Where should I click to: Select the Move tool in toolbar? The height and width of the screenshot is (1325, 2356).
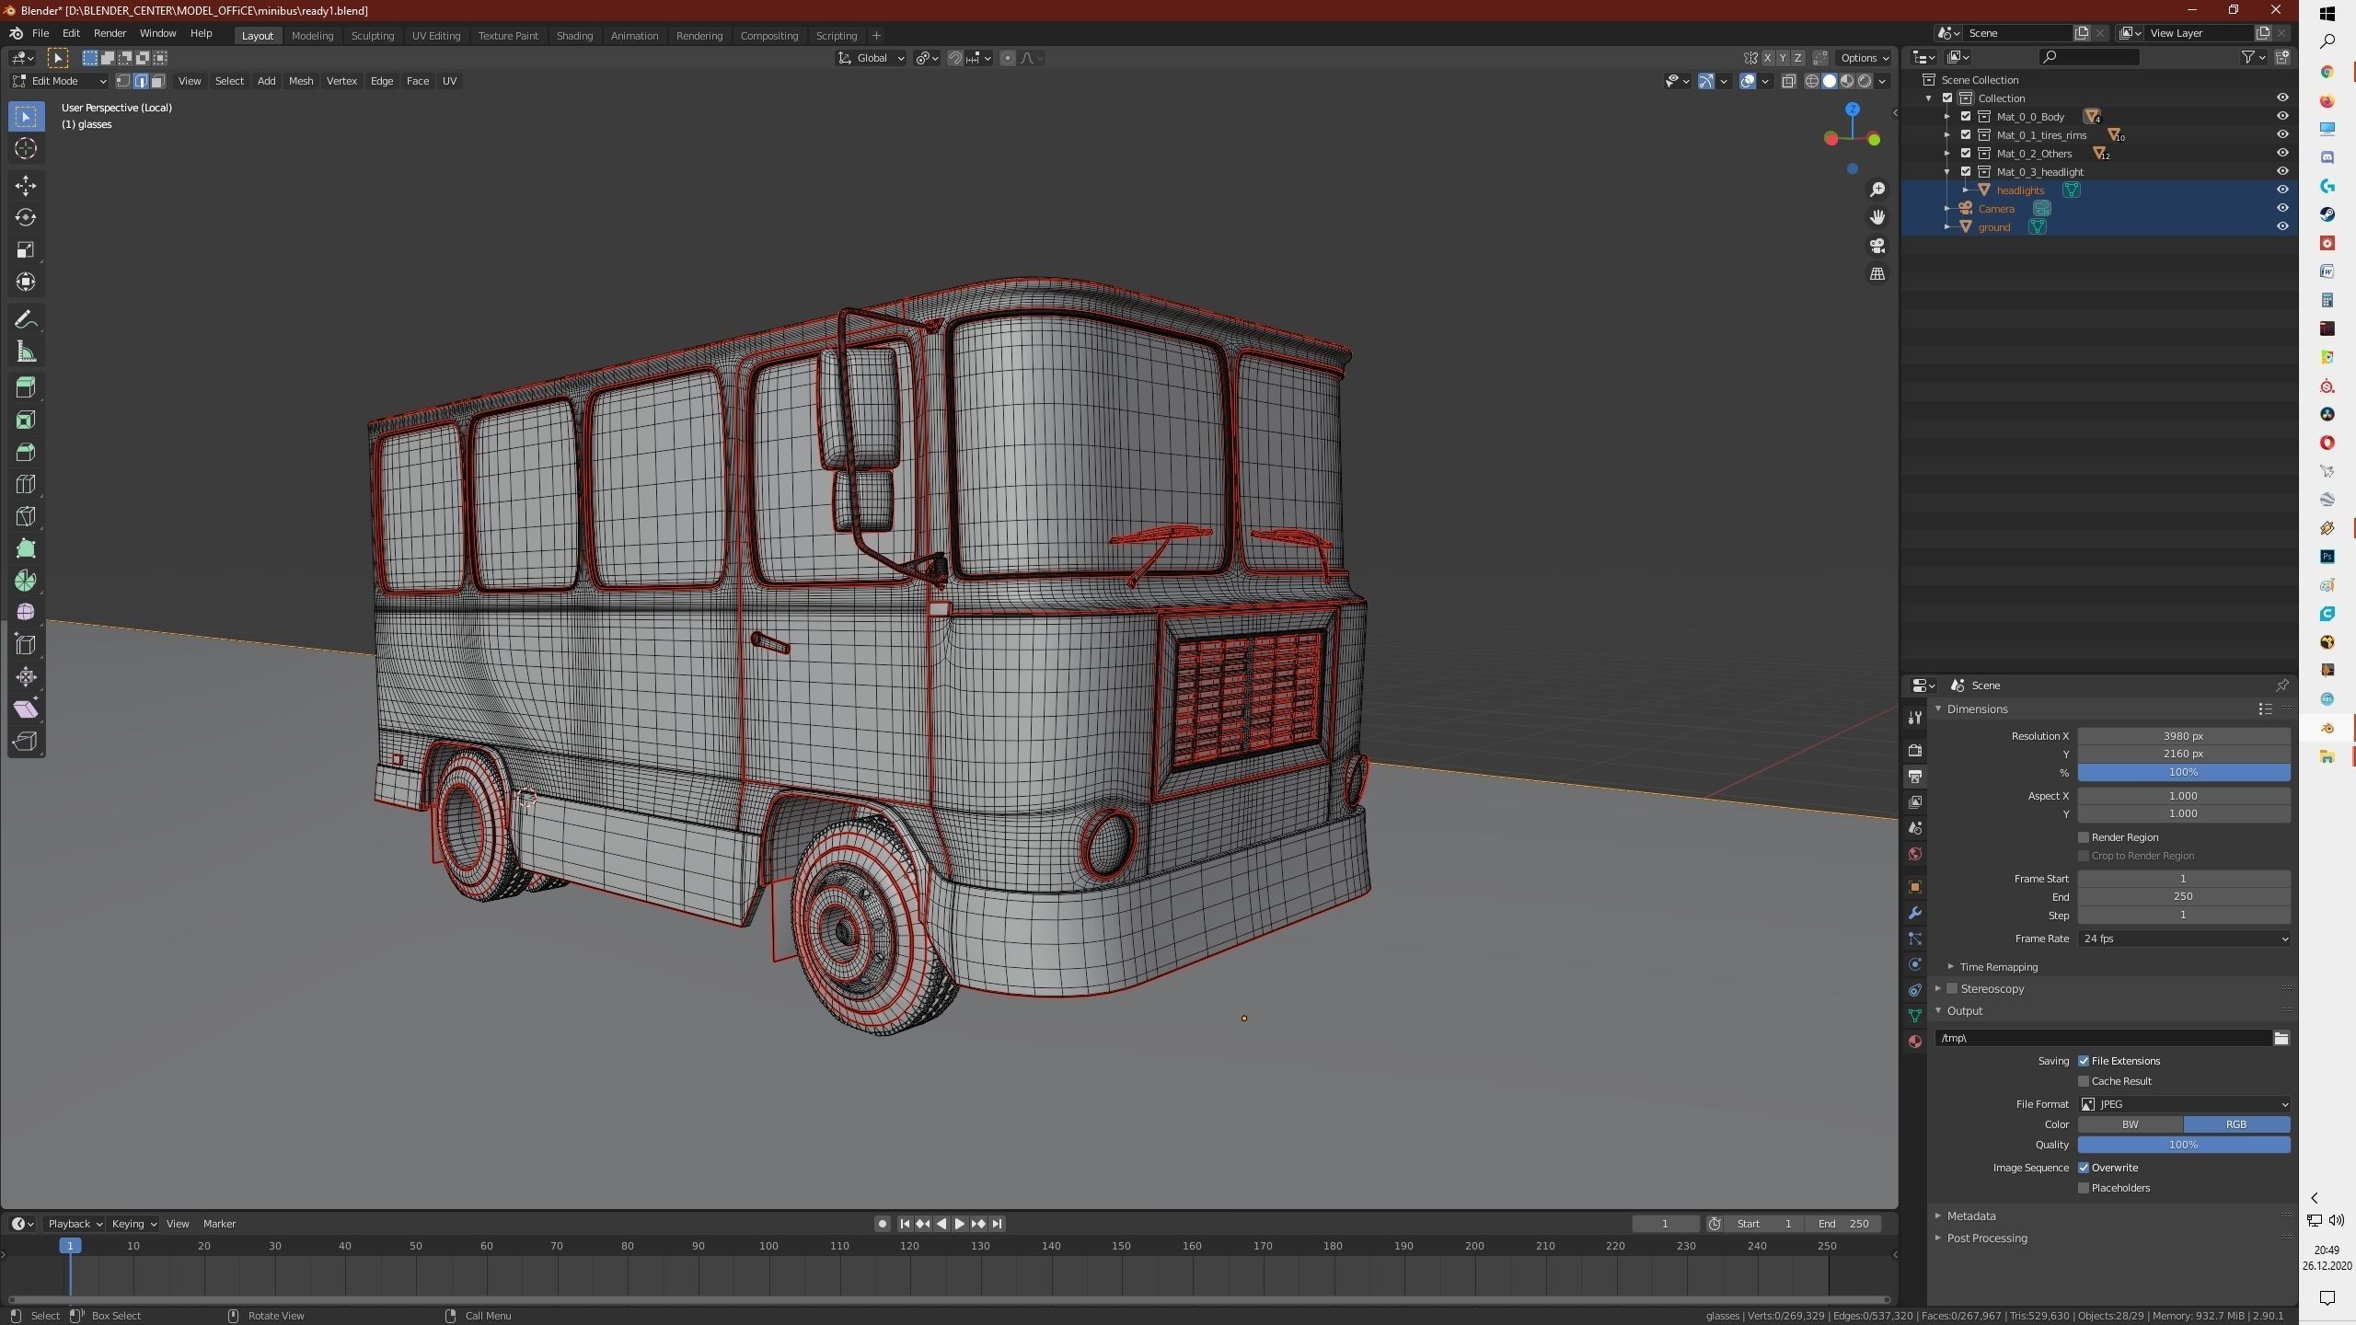coord(26,185)
